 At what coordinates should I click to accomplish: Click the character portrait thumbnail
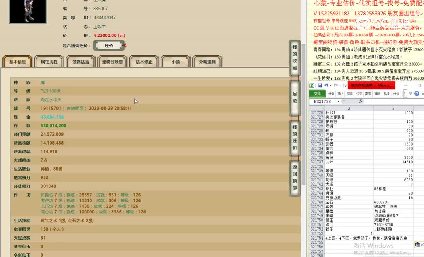pyautogui.click(x=28, y=11)
